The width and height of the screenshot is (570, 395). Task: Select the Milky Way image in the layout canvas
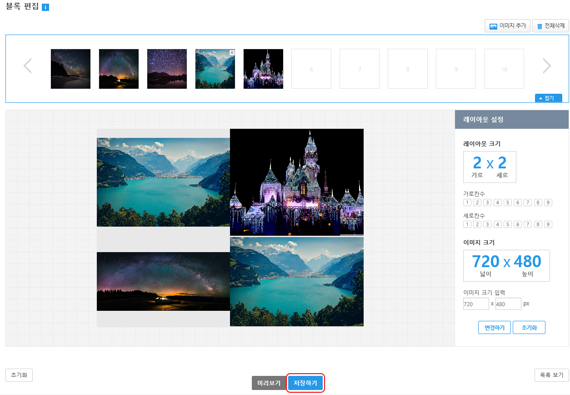163,281
